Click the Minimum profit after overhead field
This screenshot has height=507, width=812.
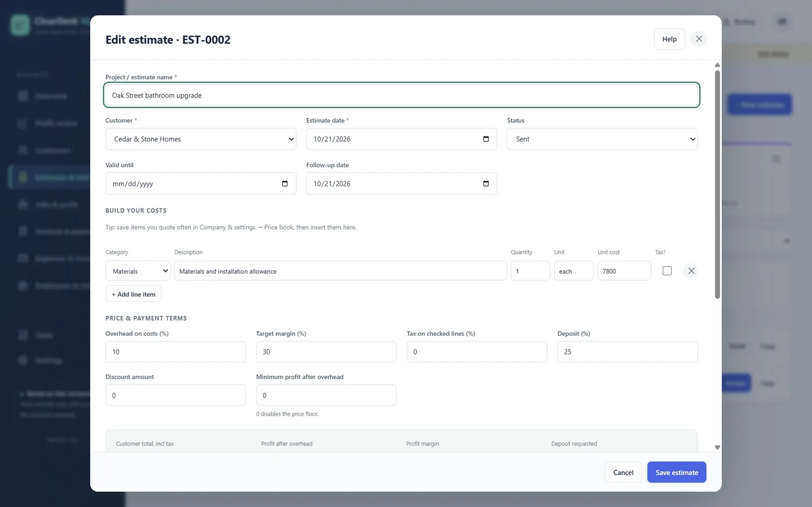click(x=326, y=395)
